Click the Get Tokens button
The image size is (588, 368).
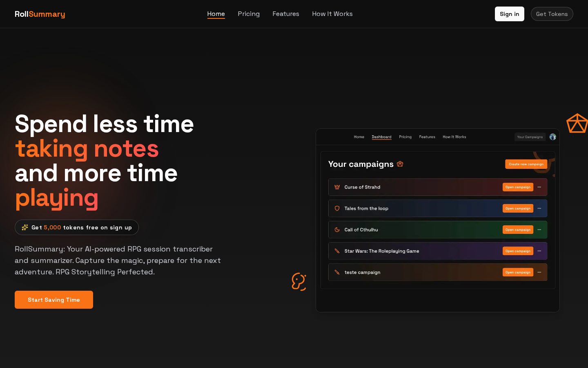pyautogui.click(x=552, y=14)
